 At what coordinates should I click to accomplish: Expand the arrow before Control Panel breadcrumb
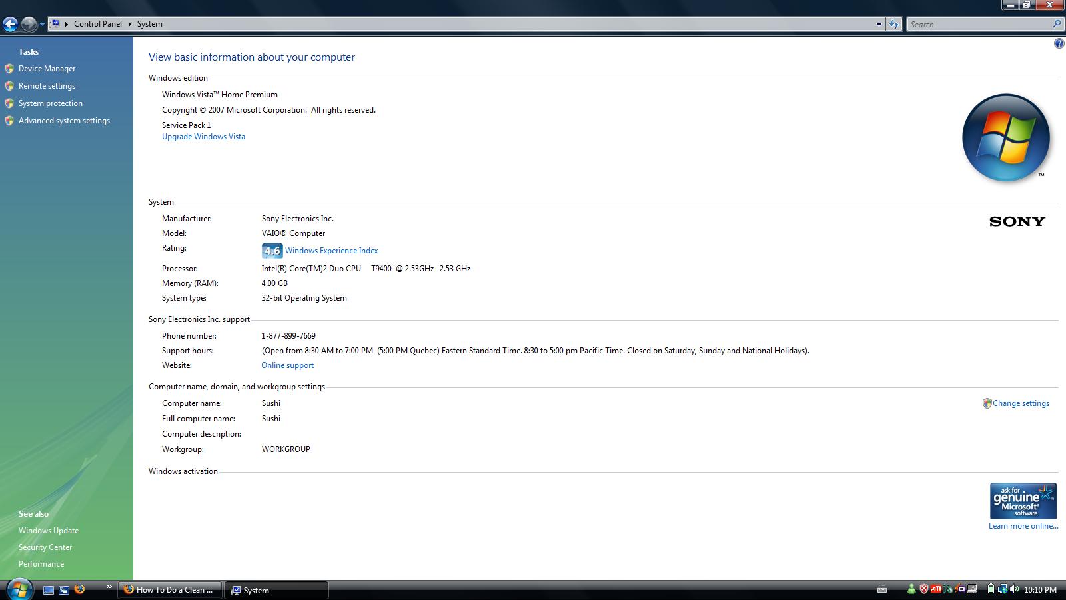click(67, 24)
